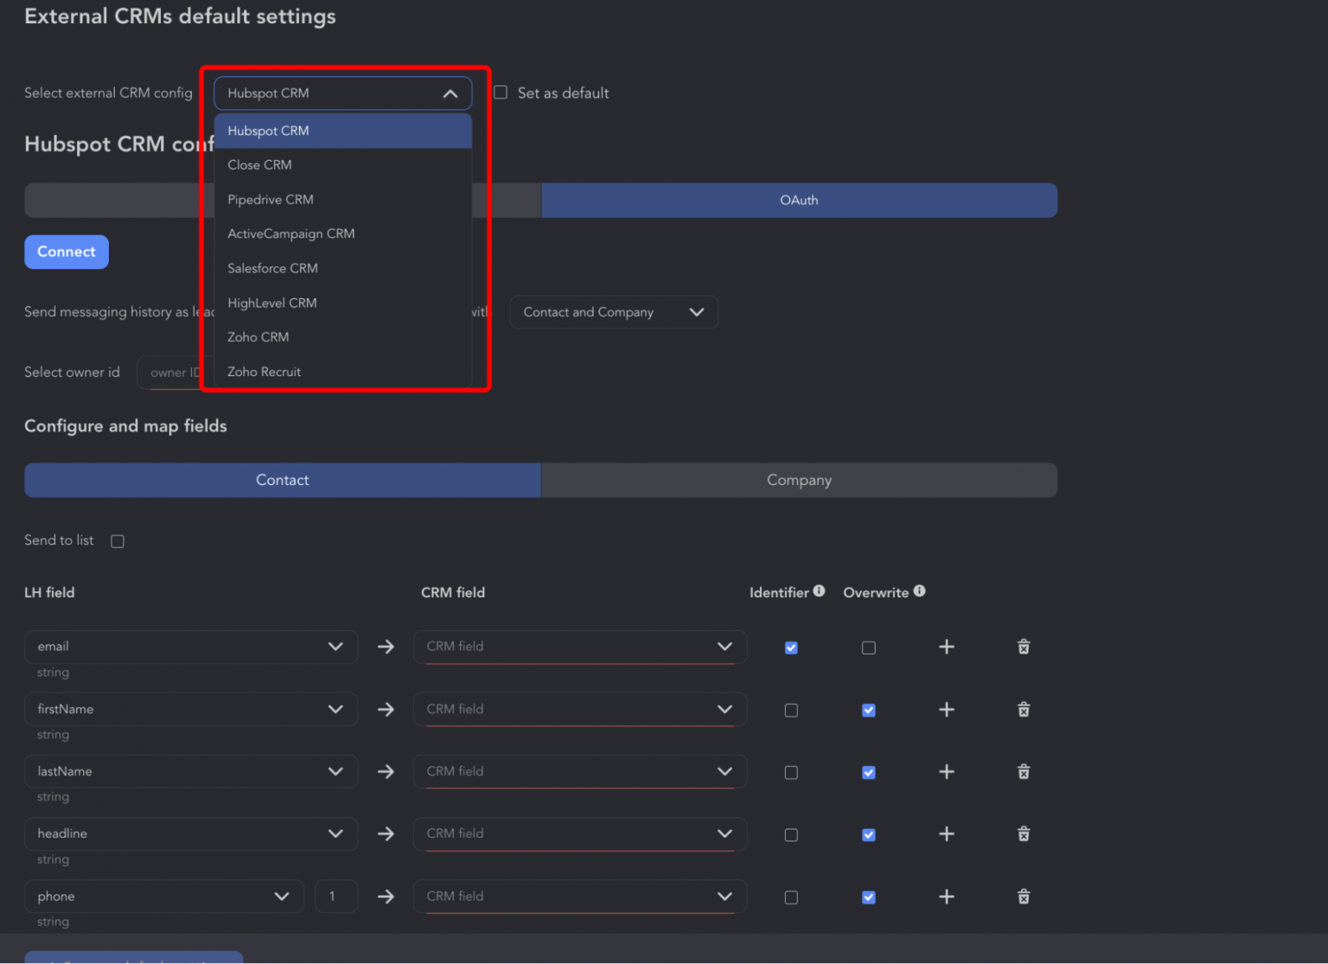Open Identifier column info tooltip
The width and height of the screenshot is (1328, 964).
(818, 589)
